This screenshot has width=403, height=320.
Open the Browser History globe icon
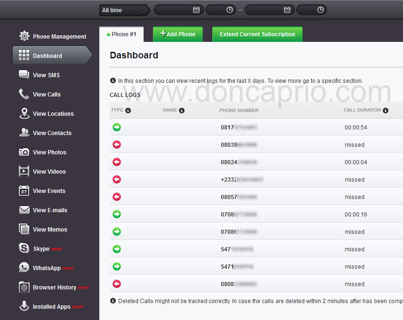click(24, 287)
